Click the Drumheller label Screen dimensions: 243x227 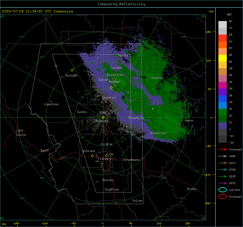tap(158, 133)
